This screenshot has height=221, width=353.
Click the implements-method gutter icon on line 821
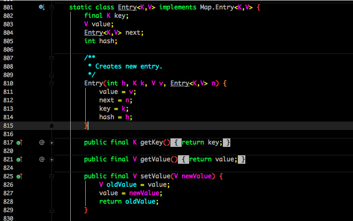point(19,160)
